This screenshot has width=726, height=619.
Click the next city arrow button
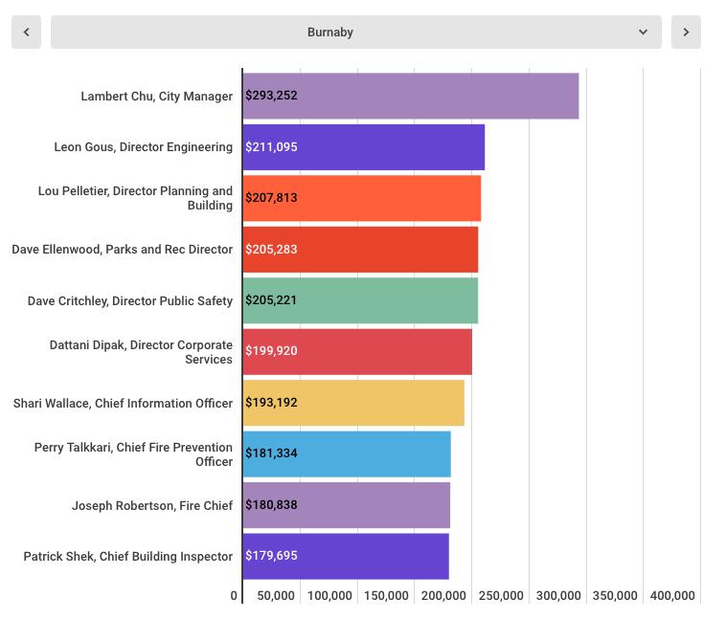pos(686,32)
